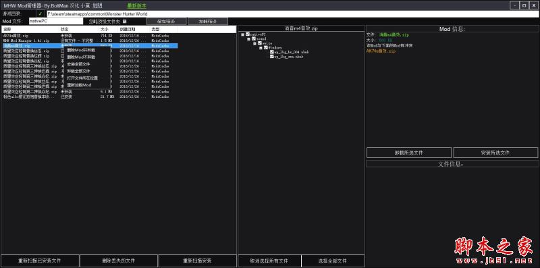
Task: Click the green checkmark beside the game directory
Action: coord(40,14)
